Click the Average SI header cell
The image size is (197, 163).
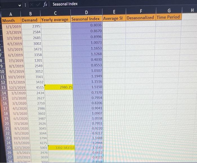click(114, 18)
